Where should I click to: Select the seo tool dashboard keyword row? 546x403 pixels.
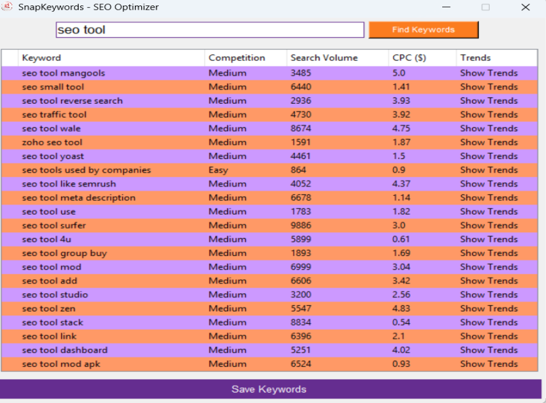tap(65, 350)
